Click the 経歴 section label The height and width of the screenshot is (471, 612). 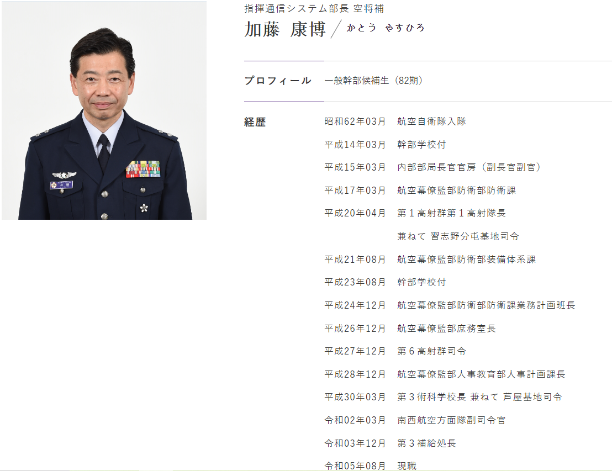click(x=255, y=122)
